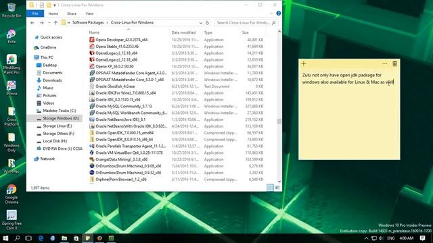Open sticky note three-dot menu

tap(385, 63)
